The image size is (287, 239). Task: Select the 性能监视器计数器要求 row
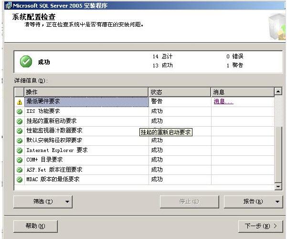(x=144, y=131)
